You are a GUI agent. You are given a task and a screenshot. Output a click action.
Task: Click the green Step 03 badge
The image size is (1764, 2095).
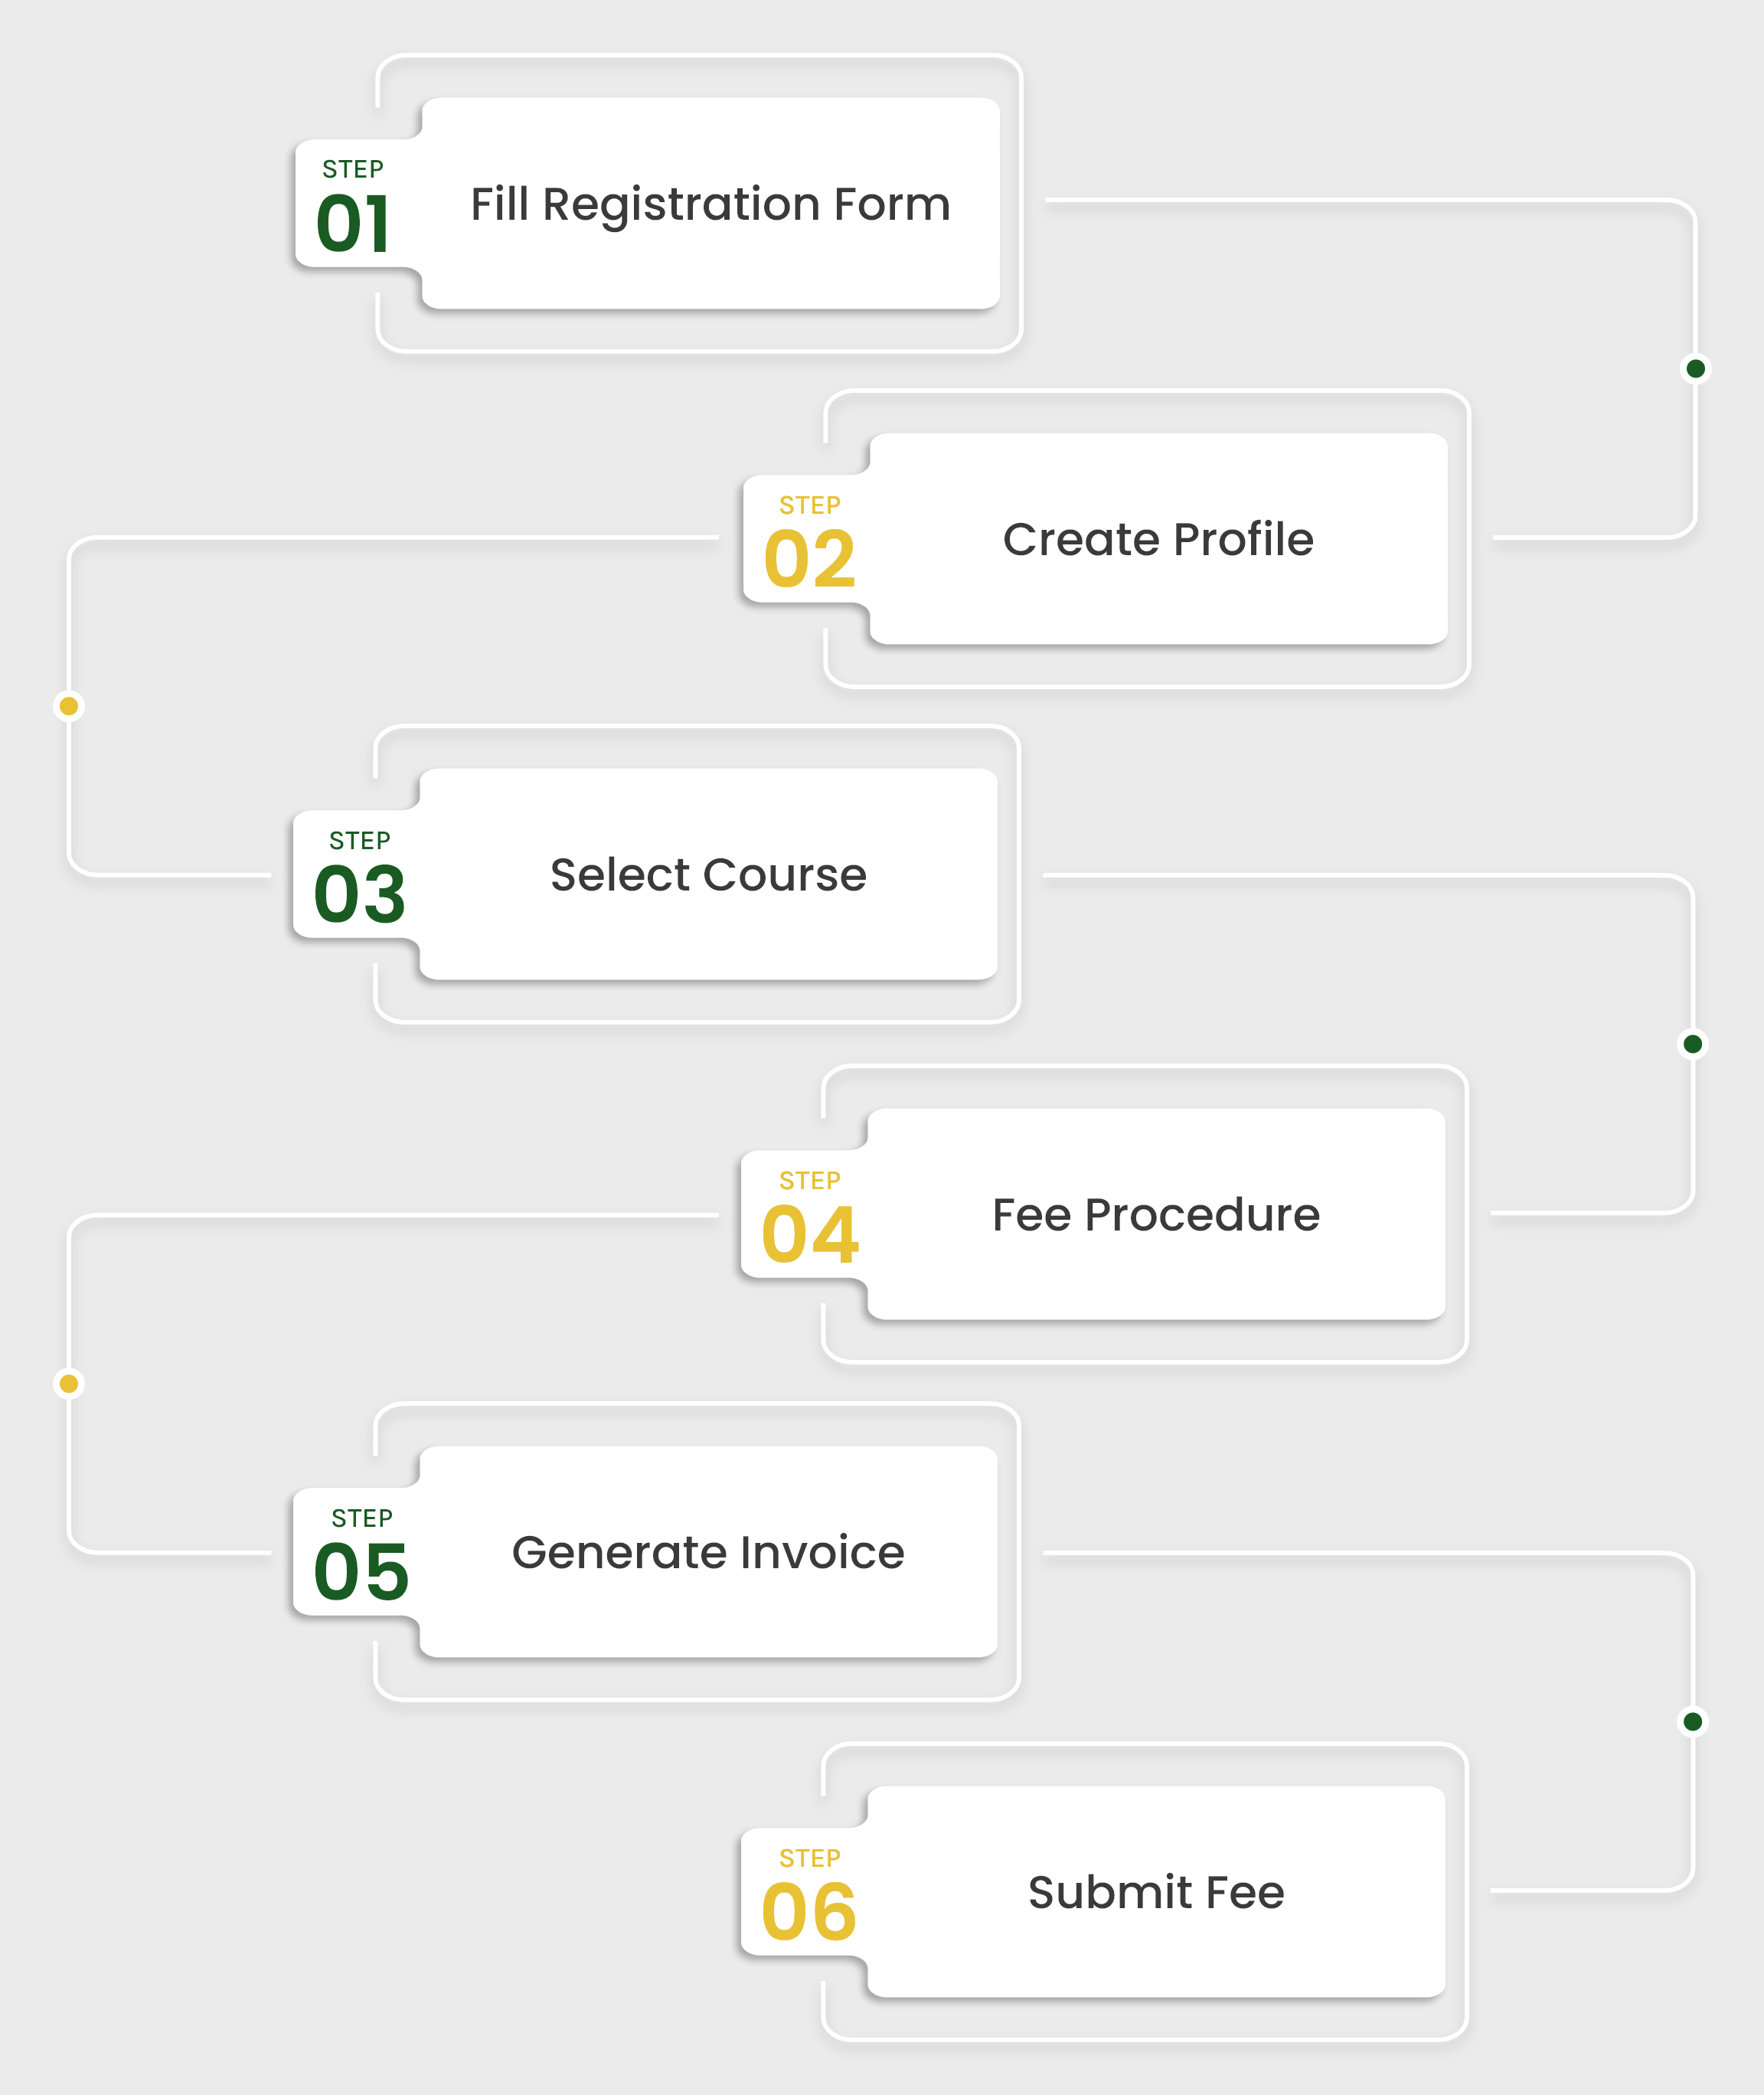[358, 876]
